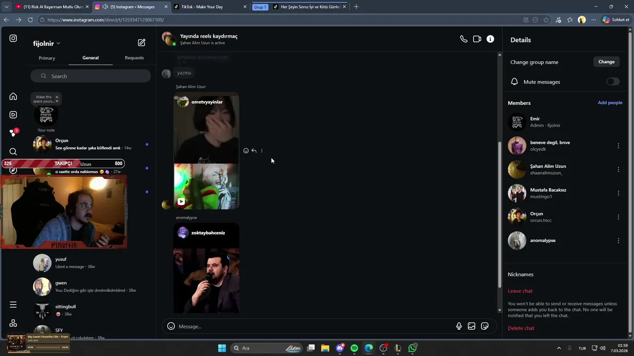Image resolution: width=634 pixels, height=356 pixels.
Task: Open WhatsApp from the taskbar
Action: coord(413,348)
